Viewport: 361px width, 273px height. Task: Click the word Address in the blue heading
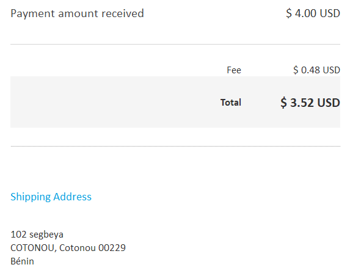72,197
